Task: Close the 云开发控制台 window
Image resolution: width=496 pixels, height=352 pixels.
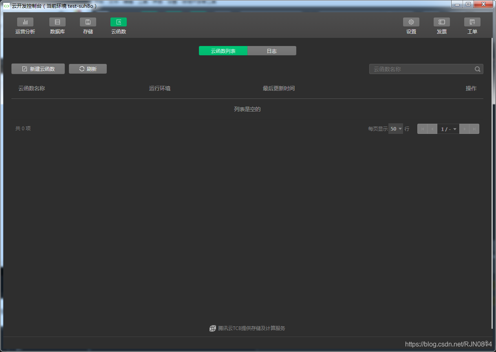Action: click(x=484, y=4)
